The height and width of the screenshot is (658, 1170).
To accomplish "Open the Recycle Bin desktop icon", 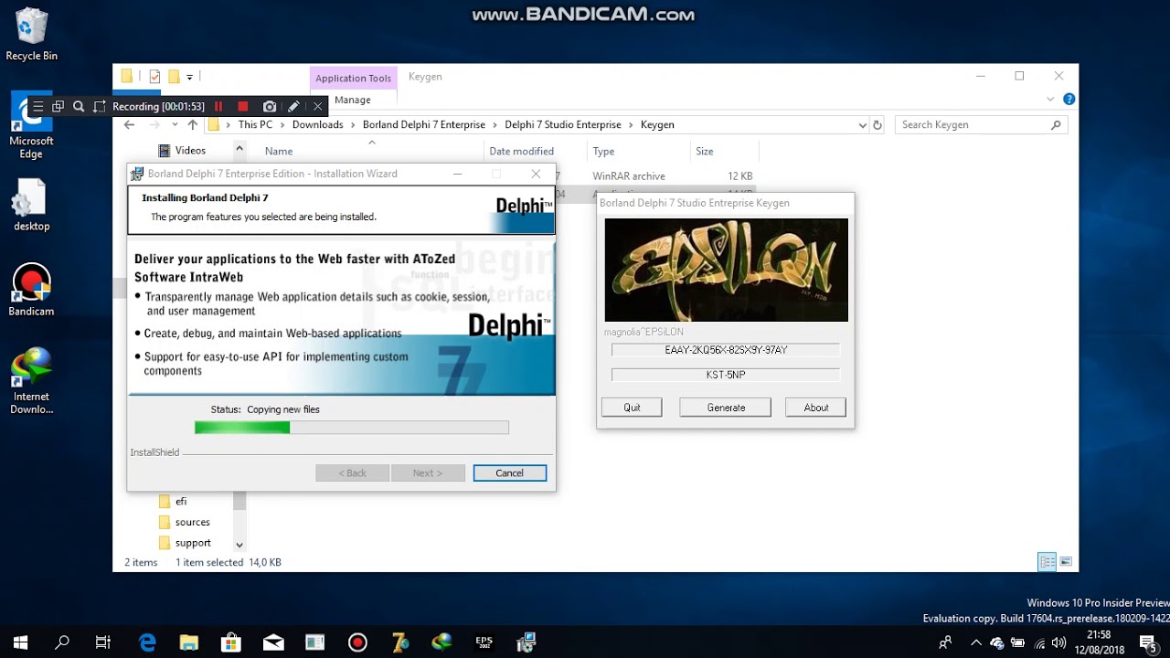I will pyautogui.click(x=31, y=35).
